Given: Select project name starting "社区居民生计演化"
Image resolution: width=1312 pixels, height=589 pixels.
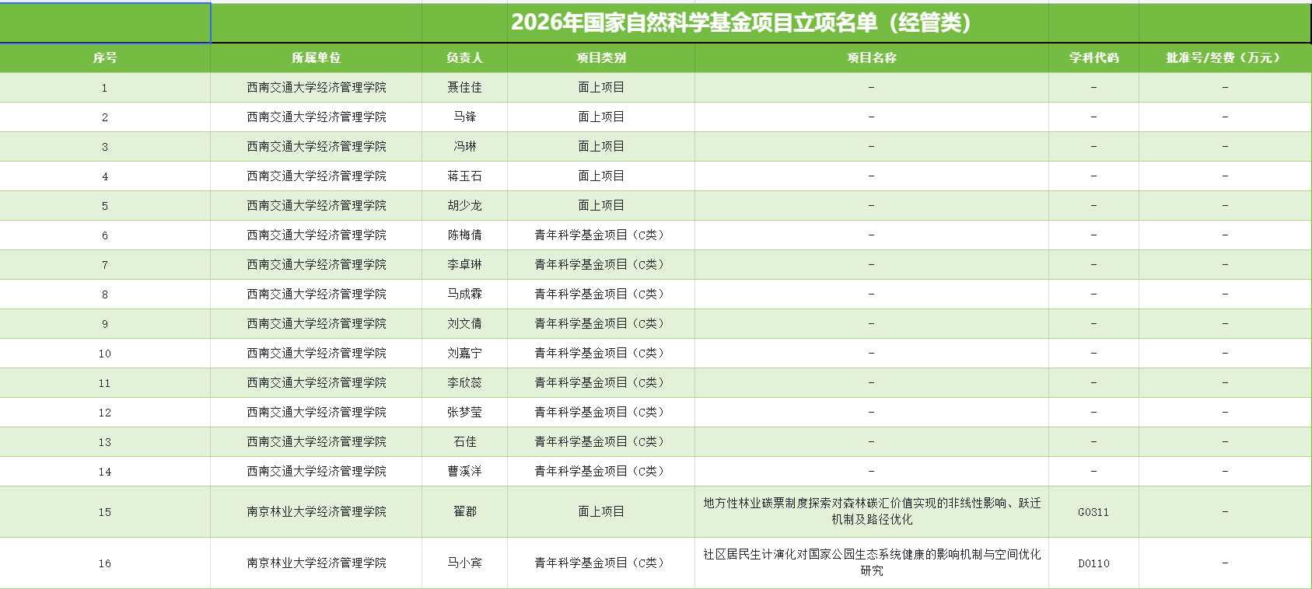Looking at the screenshot, I should pyautogui.click(x=871, y=563).
